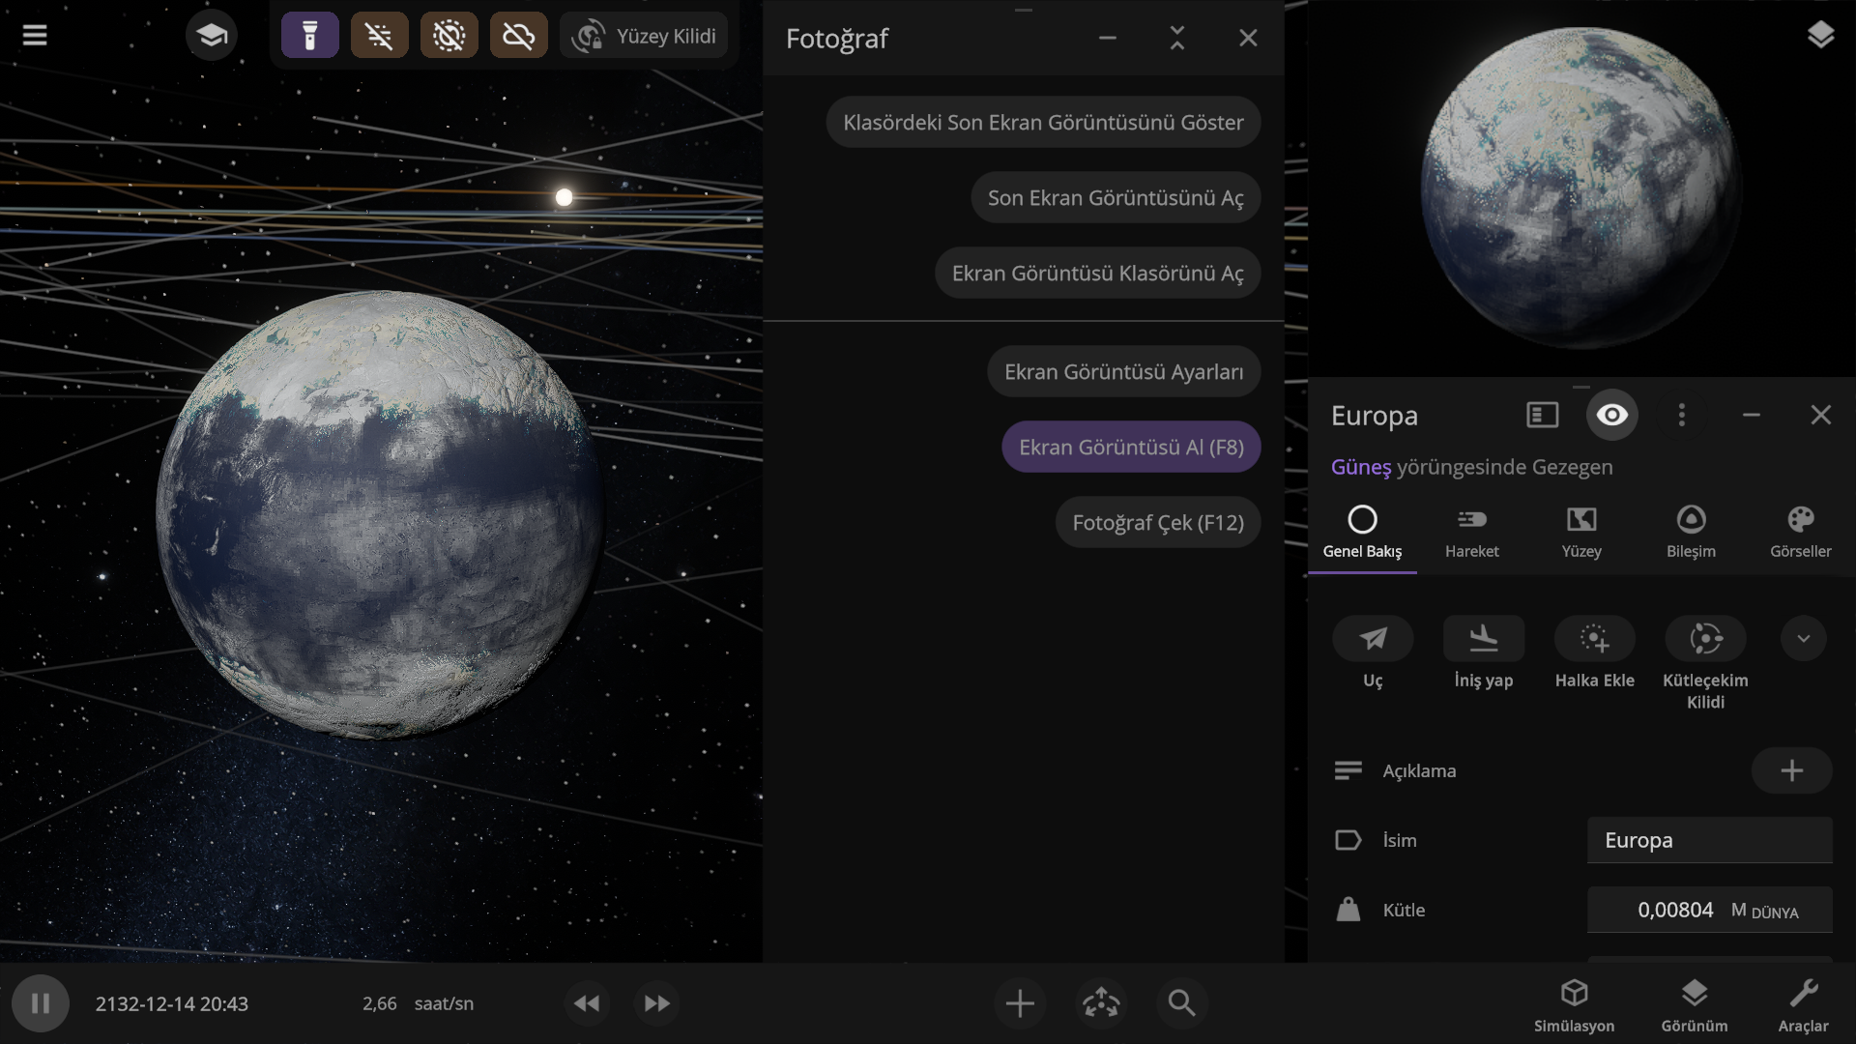Image resolution: width=1856 pixels, height=1044 pixels.
Task: Click Ekran Görüntüsü Al (F8)
Action: click(1131, 447)
